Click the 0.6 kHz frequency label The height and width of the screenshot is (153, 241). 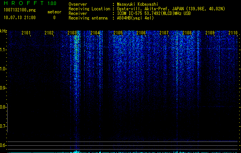[x=3, y=145]
